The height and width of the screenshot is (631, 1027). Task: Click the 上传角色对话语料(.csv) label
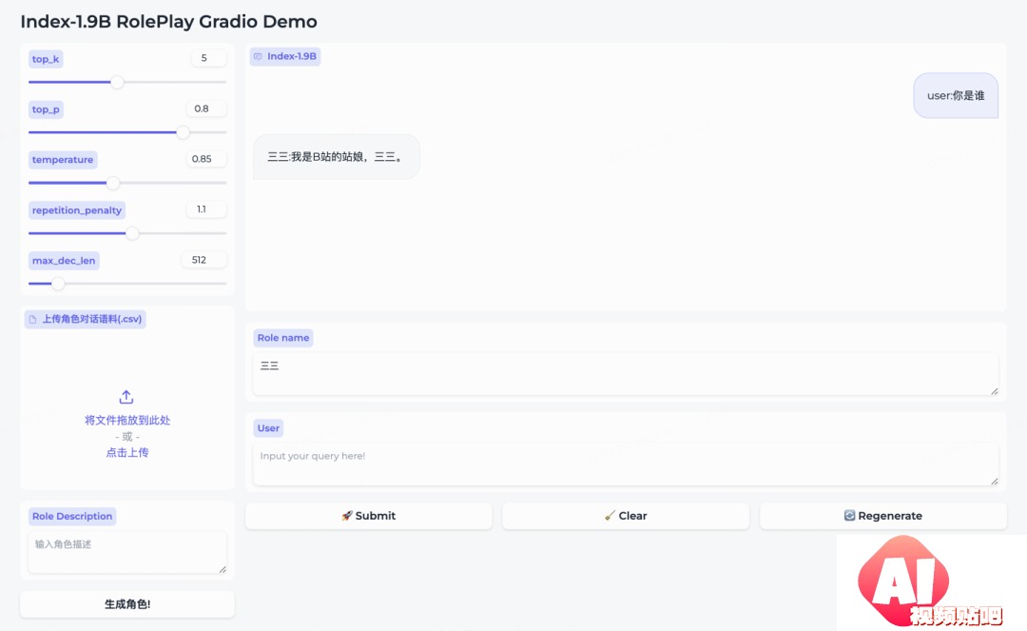pyautogui.click(x=86, y=319)
